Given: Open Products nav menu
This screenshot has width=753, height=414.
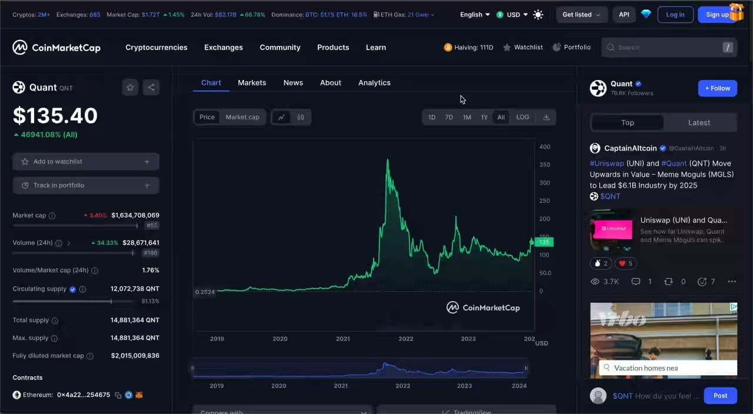Looking at the screenshot, I should (333, 48).
